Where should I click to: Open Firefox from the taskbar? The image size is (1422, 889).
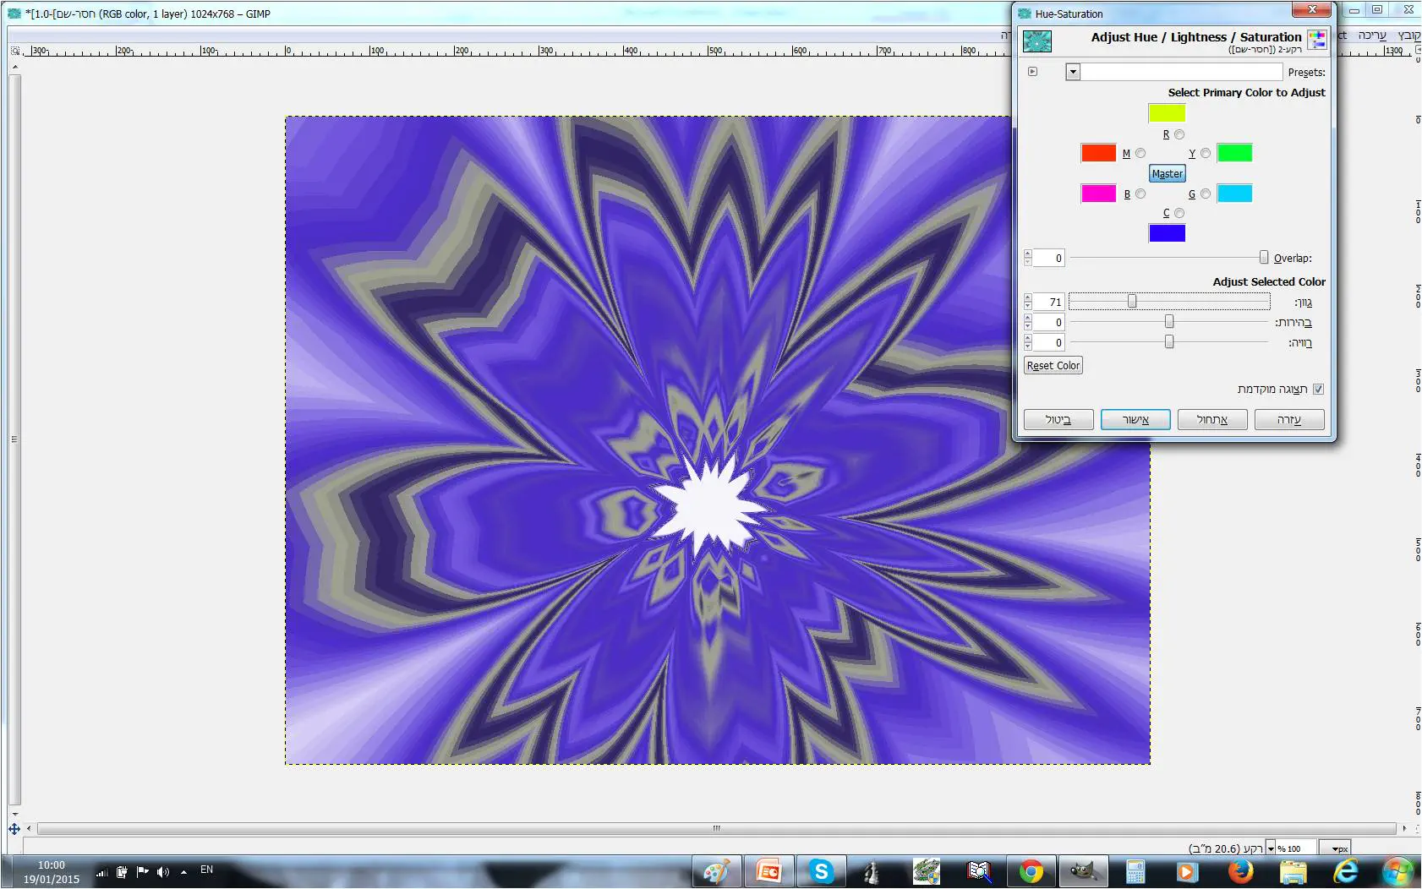pos(1240,871)
